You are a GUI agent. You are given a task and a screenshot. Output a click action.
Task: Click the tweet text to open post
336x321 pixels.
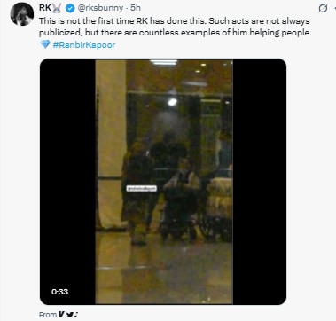coord(175,27)
